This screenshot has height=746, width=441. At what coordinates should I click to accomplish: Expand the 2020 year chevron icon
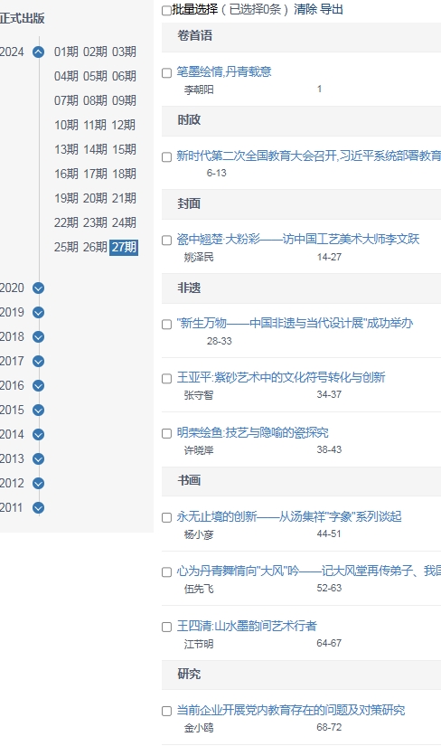point(39,288)
